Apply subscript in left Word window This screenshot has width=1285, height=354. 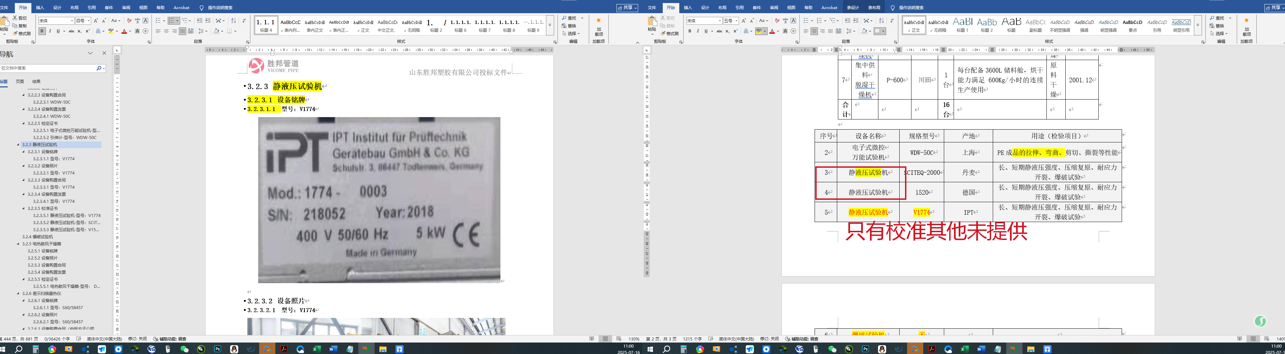click(80, 31)
